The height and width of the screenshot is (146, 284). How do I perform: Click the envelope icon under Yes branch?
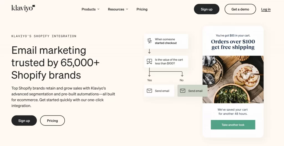click(x=149, y=91)
